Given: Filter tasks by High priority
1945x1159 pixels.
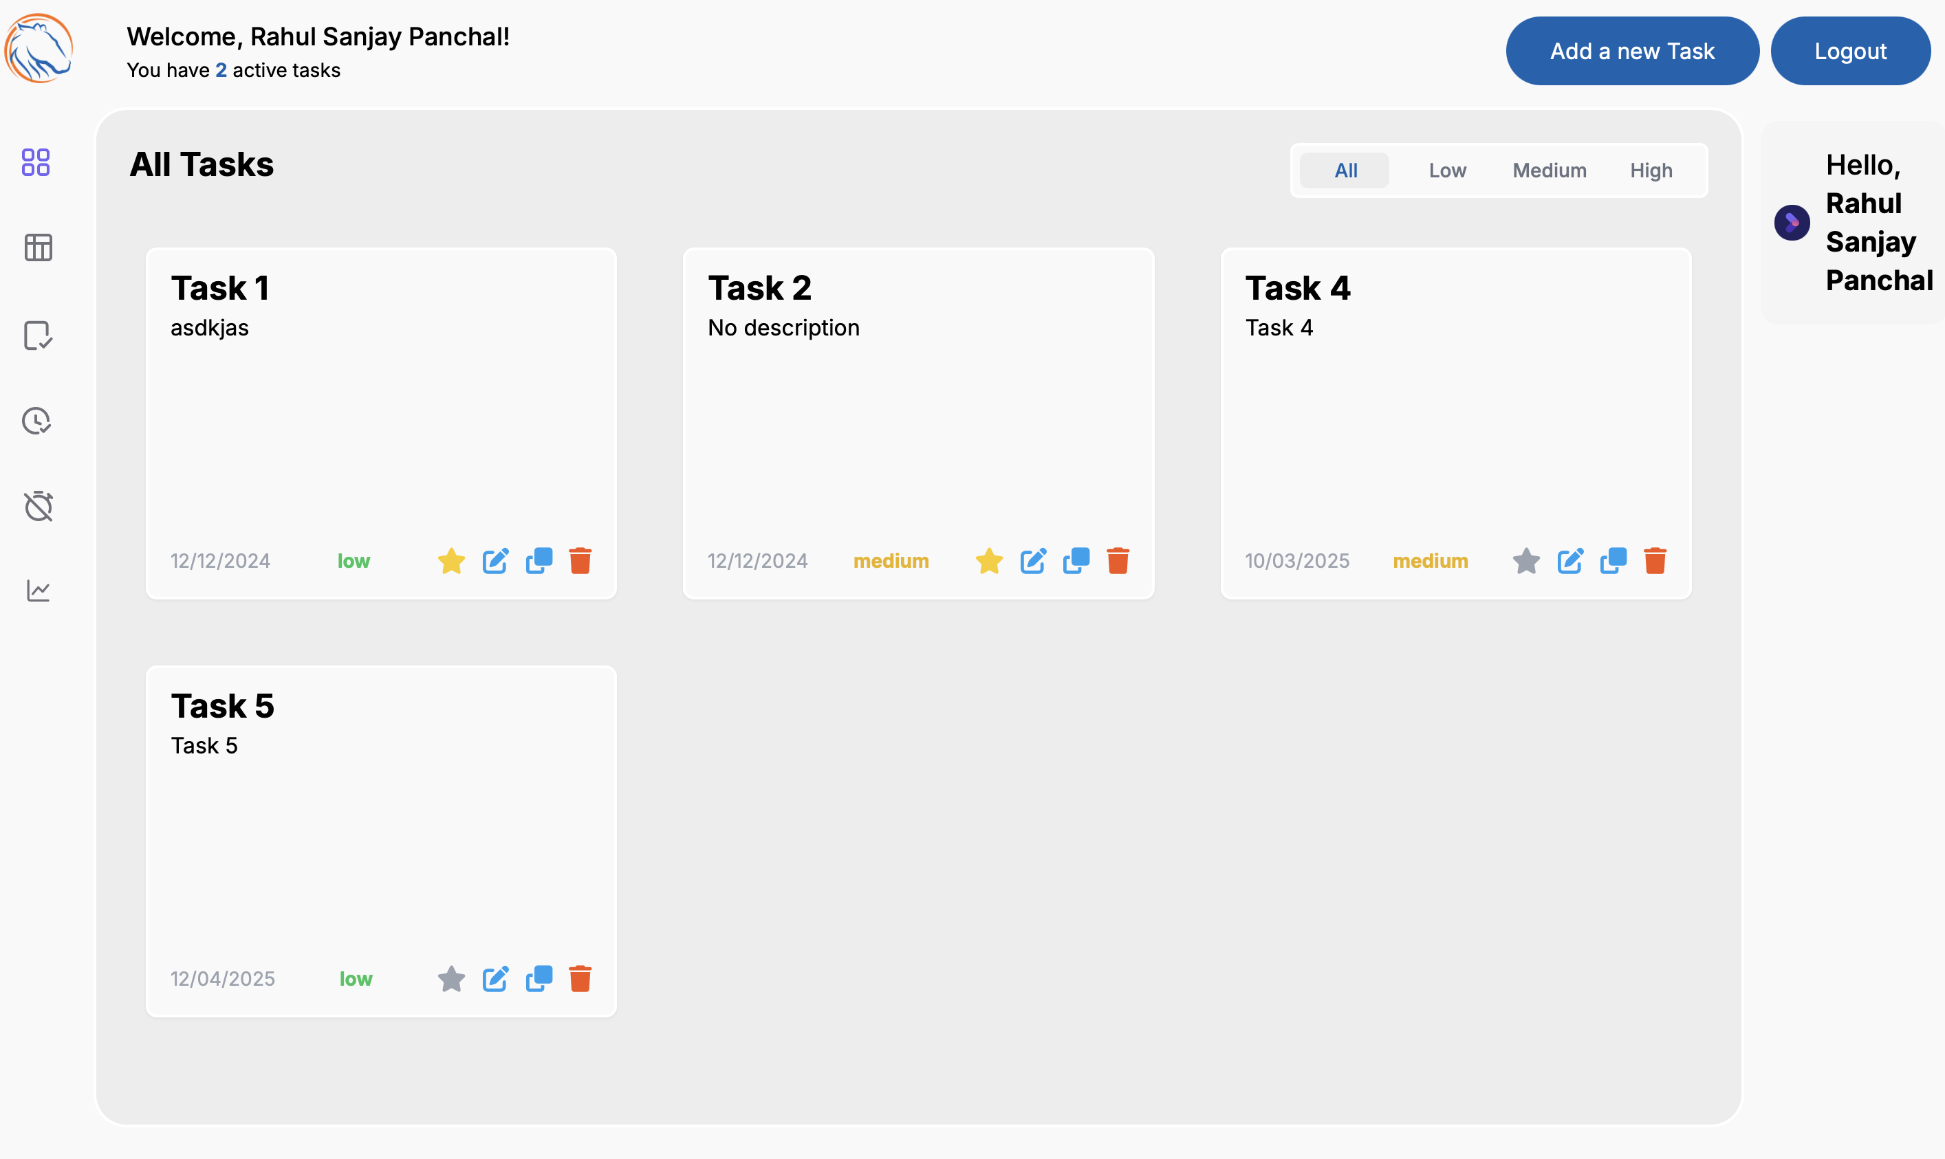Looking at the screenshot, I should coord(1651,170).
